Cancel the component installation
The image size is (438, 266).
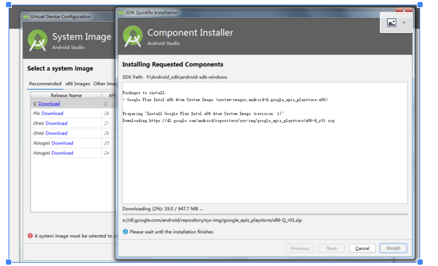tap(363, 248)
